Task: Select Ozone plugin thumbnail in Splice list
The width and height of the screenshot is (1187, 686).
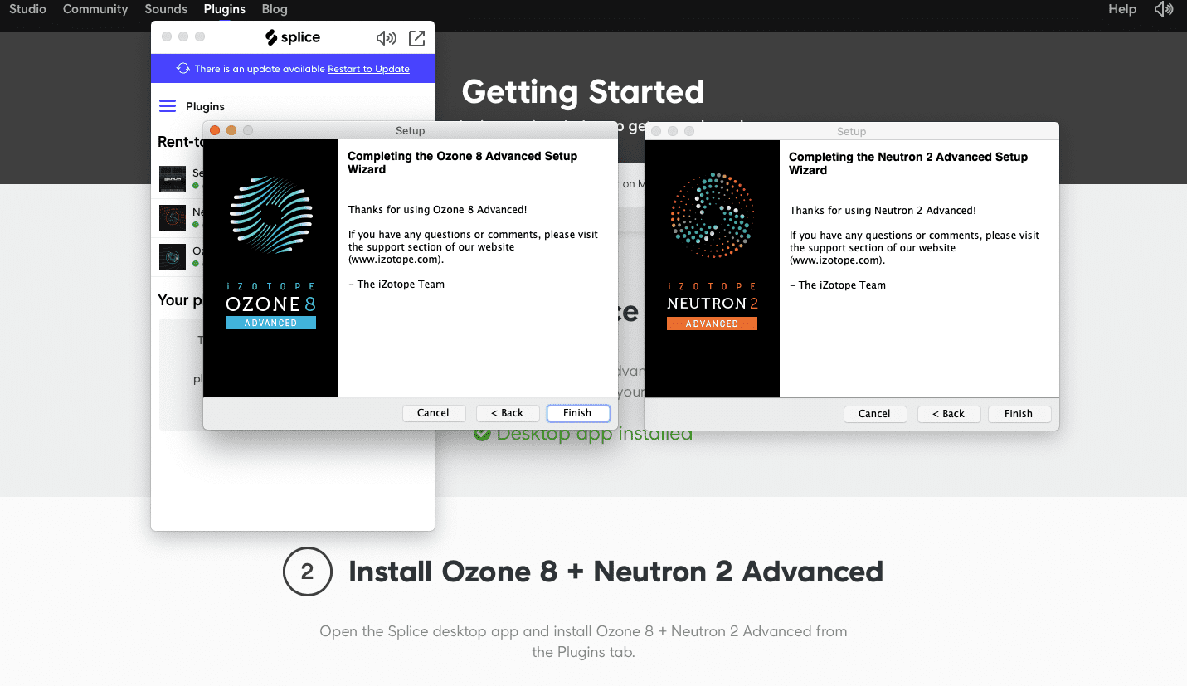Action: click(173, 257)
